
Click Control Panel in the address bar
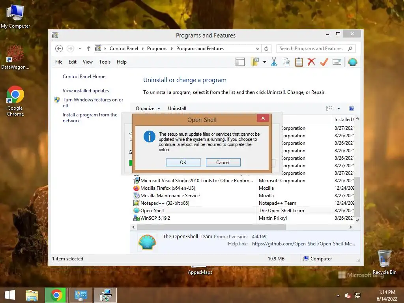pyautogui.click(x=124, y=49)
